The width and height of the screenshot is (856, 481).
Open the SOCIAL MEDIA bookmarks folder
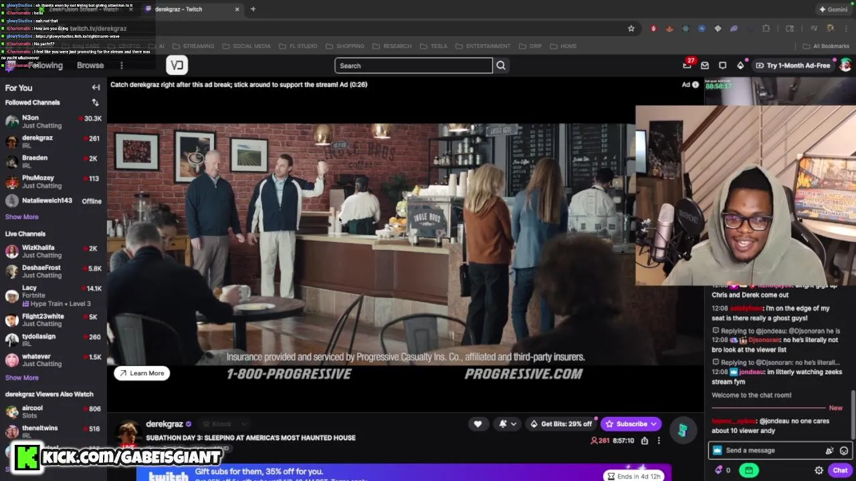[x=246, y=46]
